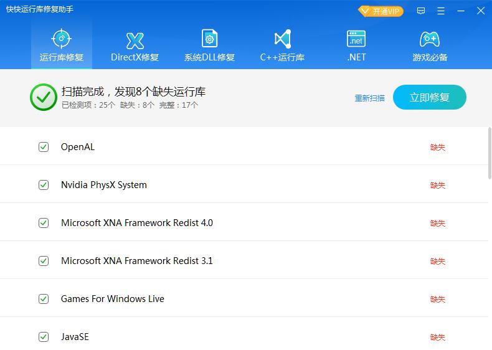The image size is (492, 350).
Task: Toggle the JavaSE checkbox
Action: click(44, 337)
